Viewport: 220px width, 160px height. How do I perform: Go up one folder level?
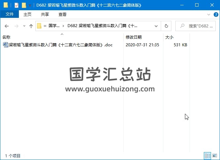(x=31, y=26)
